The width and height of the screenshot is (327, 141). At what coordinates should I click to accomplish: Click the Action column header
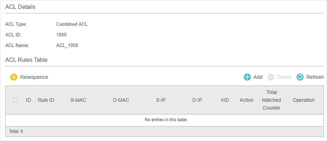[247, 100]
